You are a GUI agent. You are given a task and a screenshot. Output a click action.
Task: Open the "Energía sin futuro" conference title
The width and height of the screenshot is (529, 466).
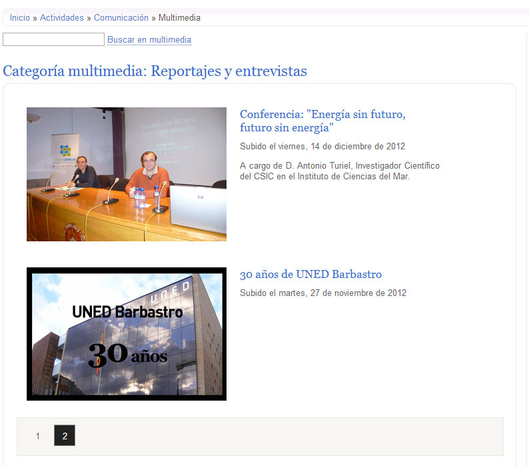[322, 121]
